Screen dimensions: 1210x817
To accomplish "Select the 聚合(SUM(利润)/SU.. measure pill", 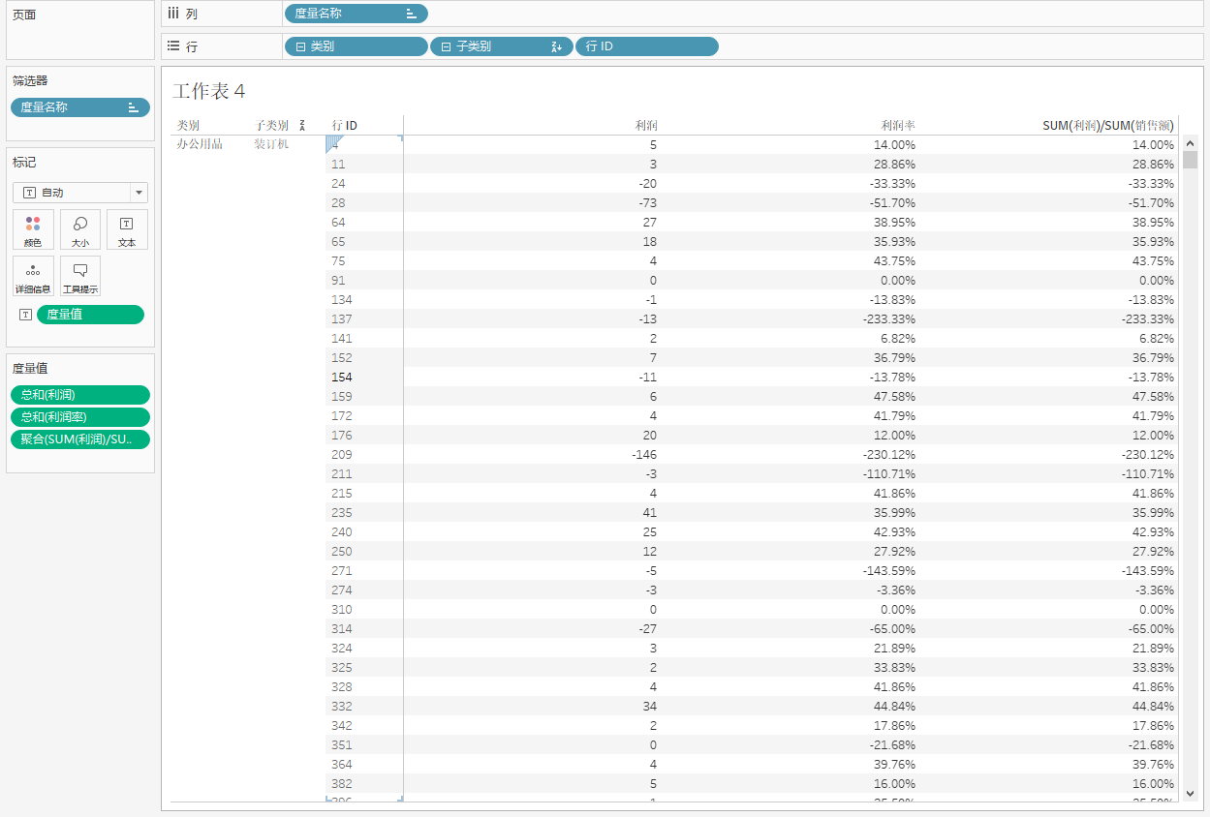I will tap(80, 439).
